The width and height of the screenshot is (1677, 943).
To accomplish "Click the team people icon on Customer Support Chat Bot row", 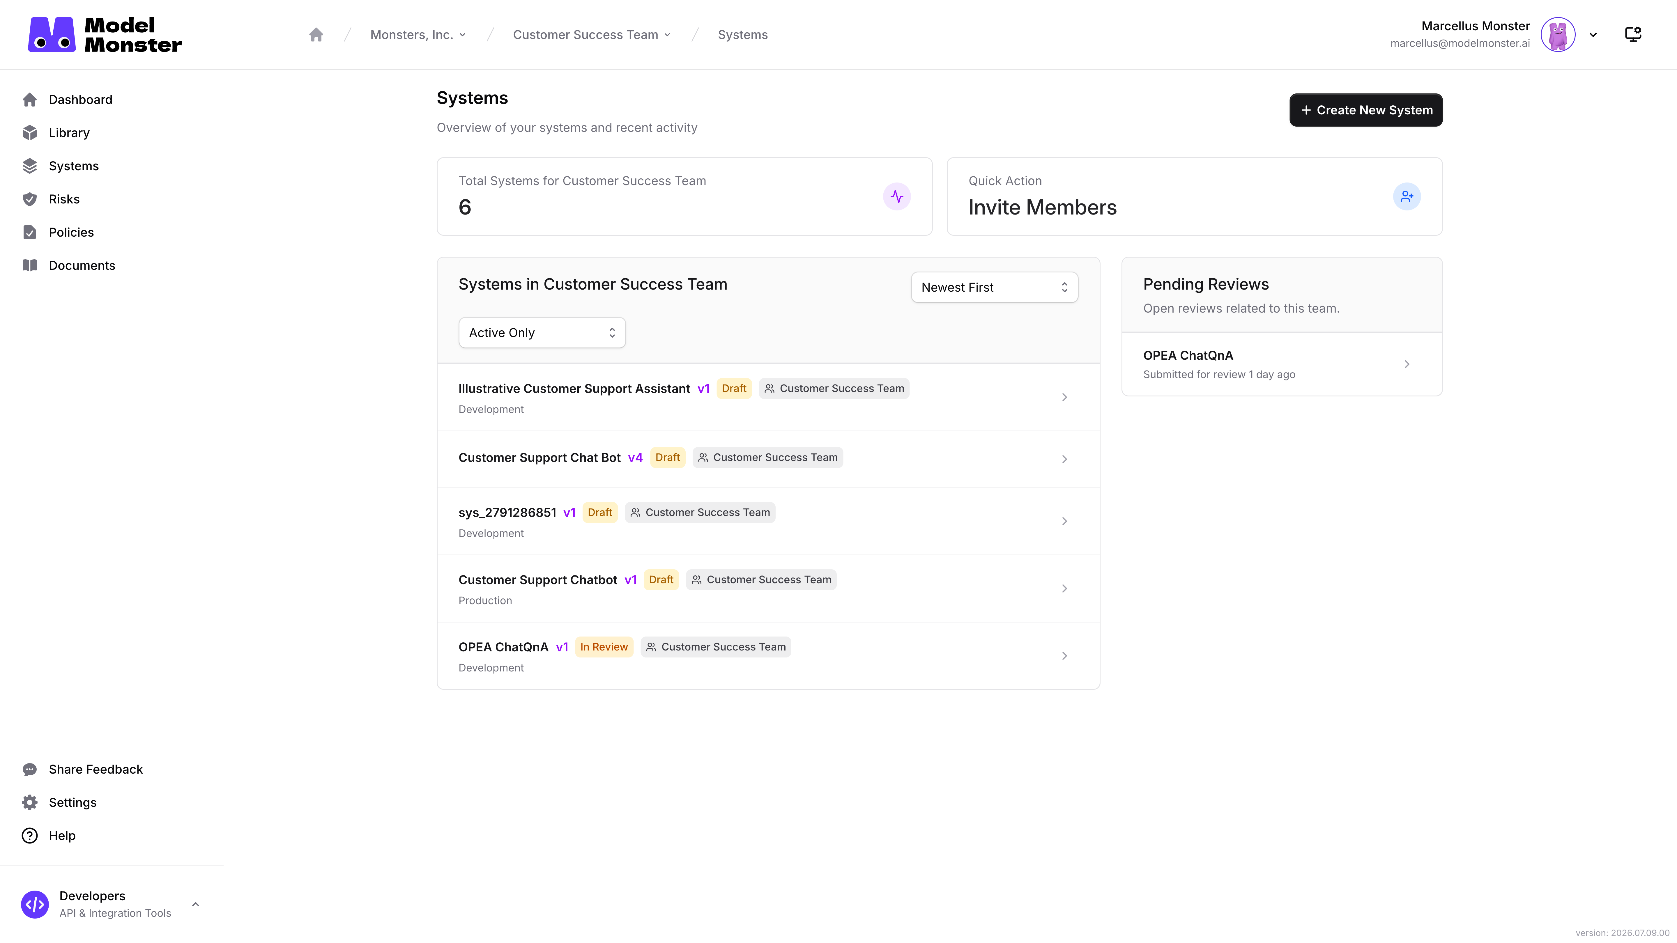I will click(x=703, y=458).
